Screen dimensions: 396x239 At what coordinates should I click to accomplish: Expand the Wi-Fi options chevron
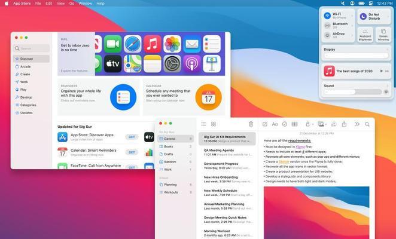(352, 16)
